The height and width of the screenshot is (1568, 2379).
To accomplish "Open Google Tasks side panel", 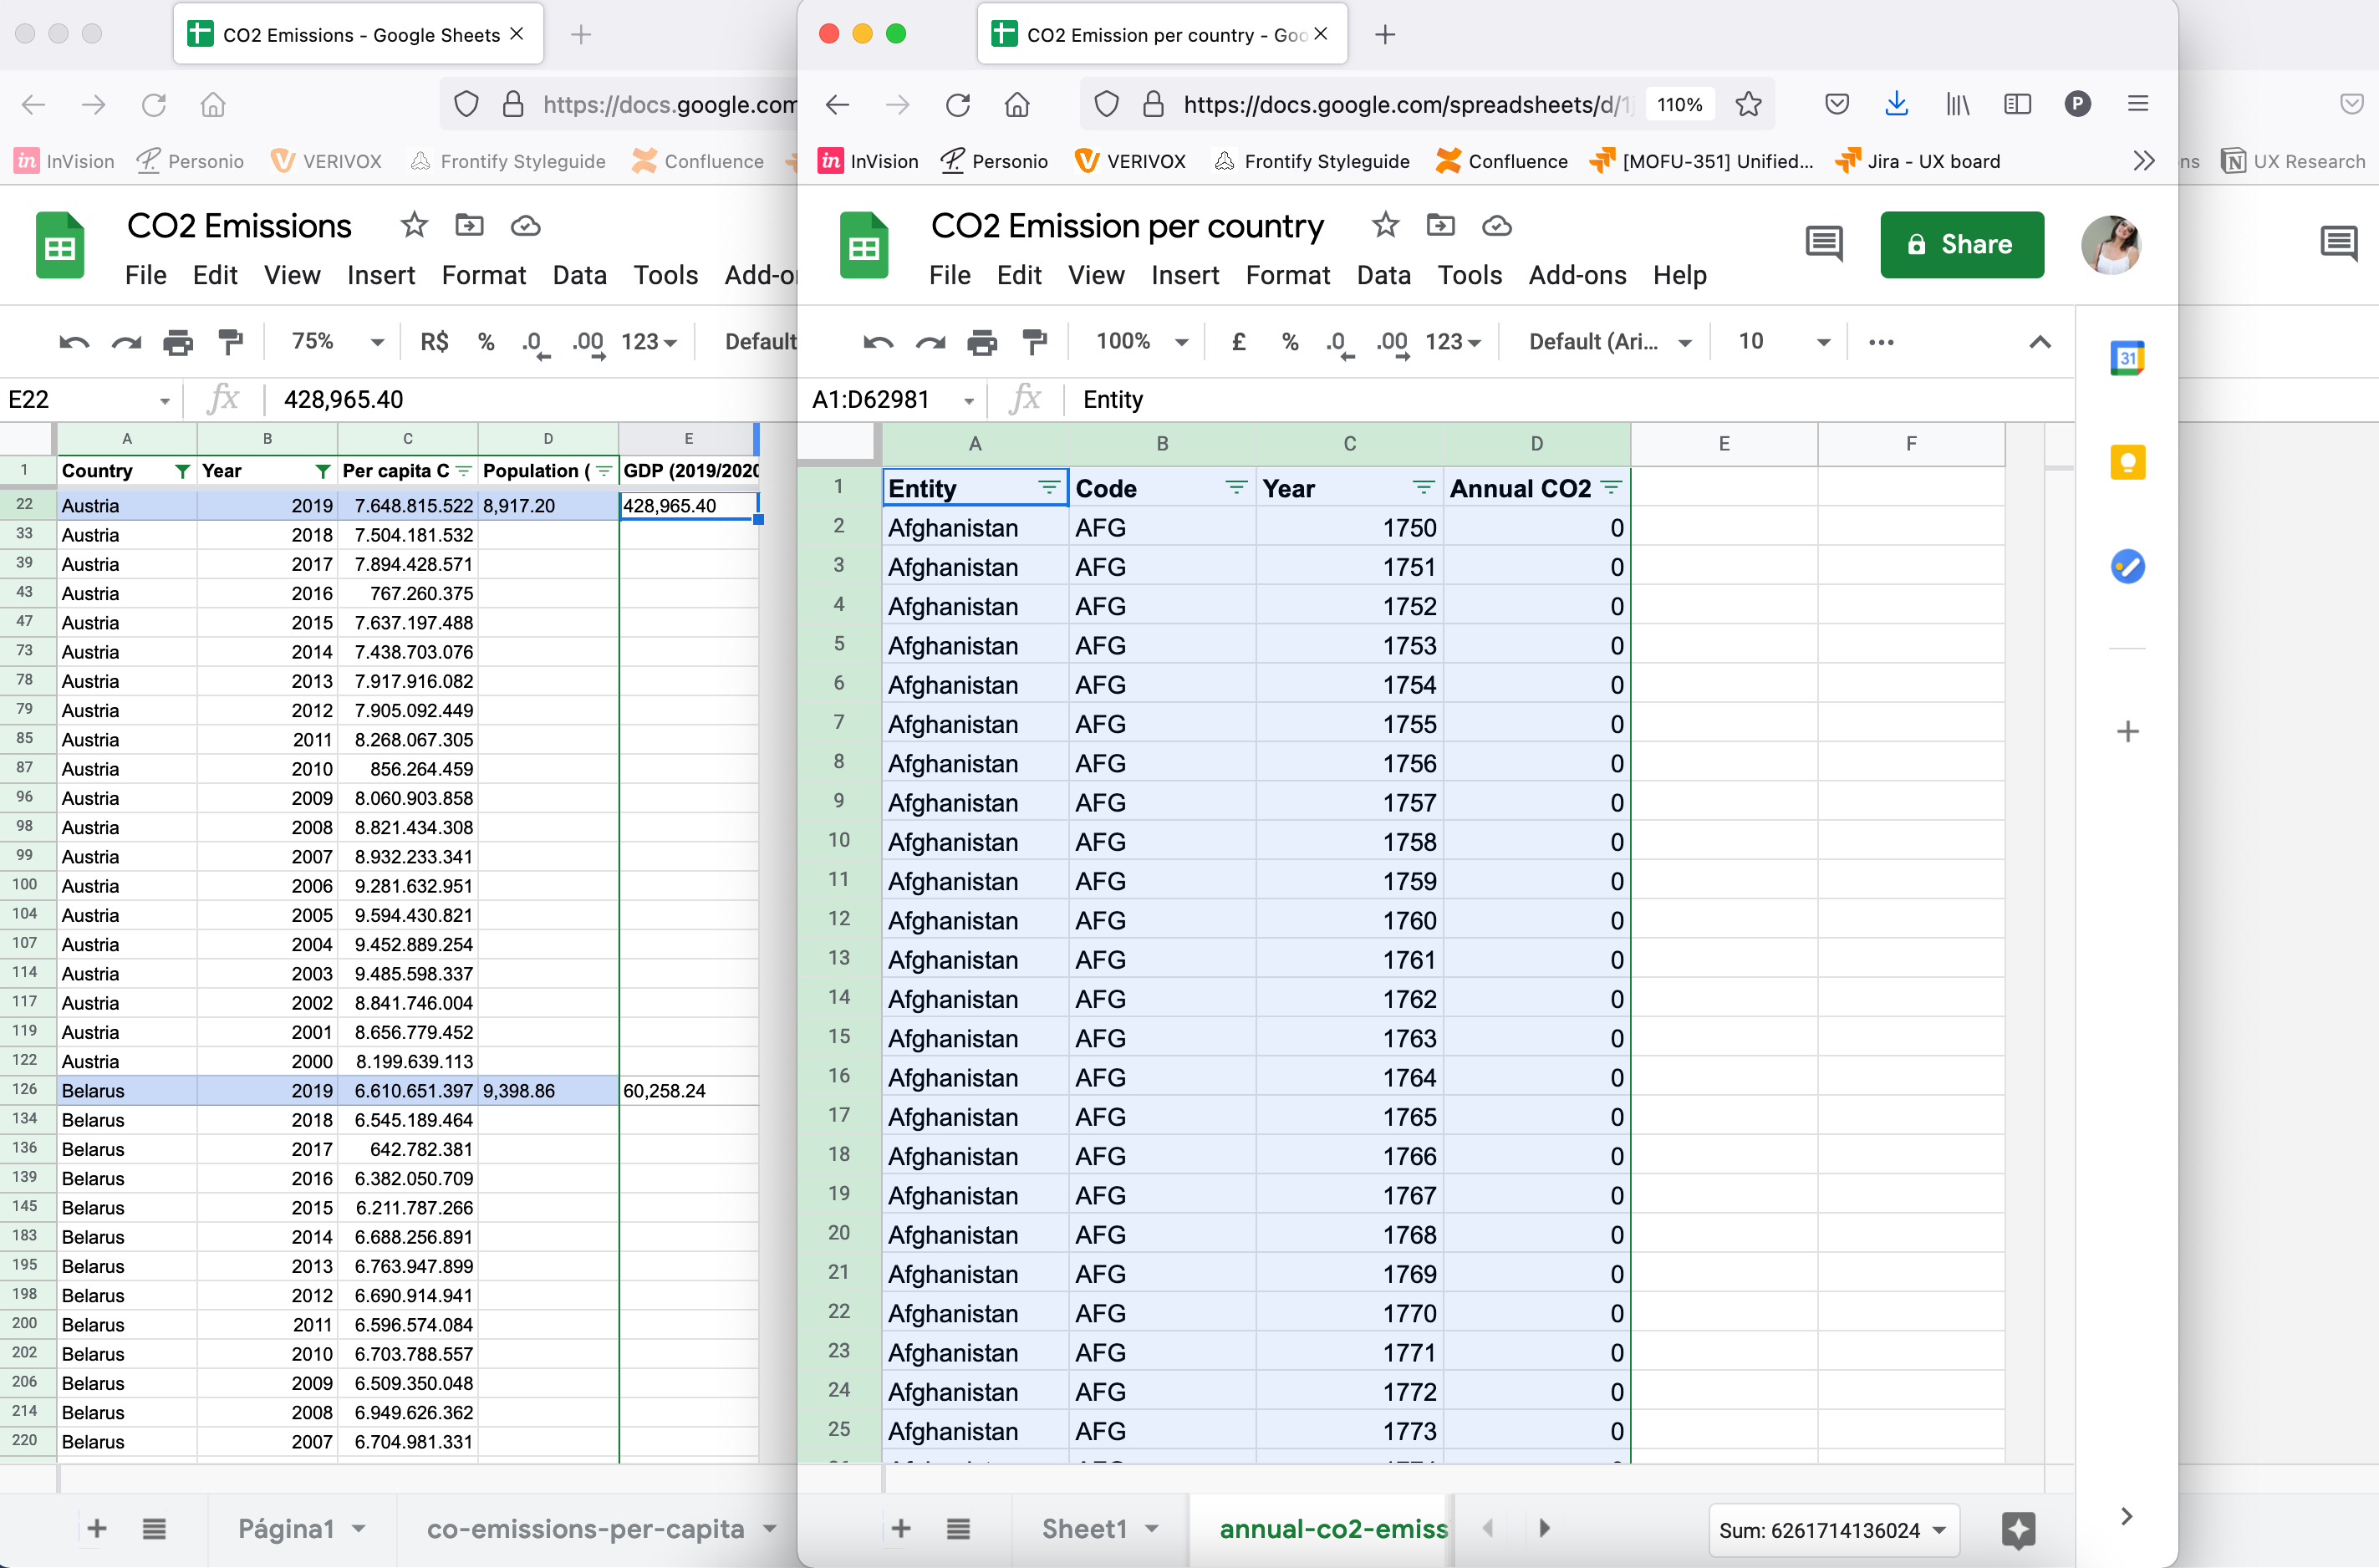I will click(x=2127, y=566).
